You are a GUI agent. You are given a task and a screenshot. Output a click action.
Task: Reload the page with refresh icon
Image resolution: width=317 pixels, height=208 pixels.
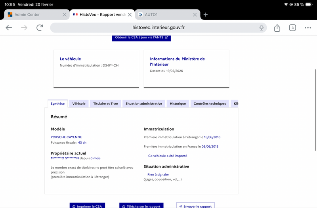pos(40,27)
